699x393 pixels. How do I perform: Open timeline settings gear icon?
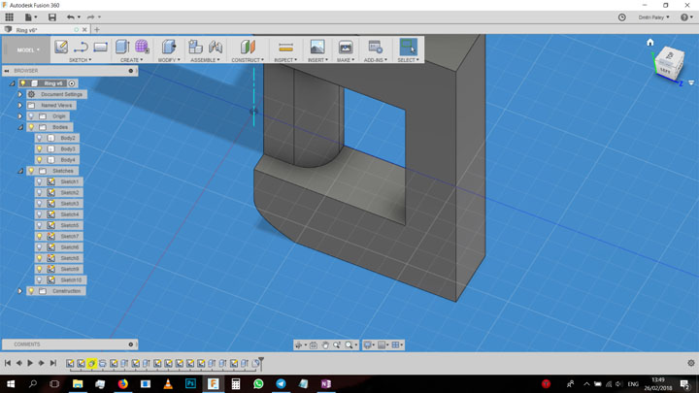pyautogui.click(x=691, y=363)
